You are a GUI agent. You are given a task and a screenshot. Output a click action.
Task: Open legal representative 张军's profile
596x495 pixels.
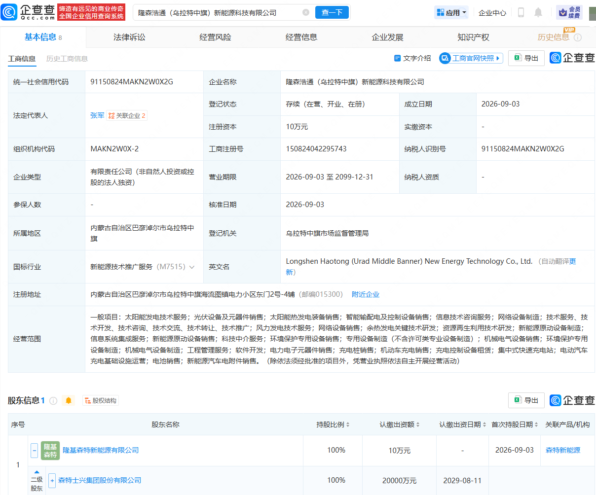pos(97,115)
